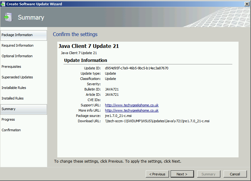Click the Update type value
The height and width of the screenshot is (181, 251).
pos(111,73)
